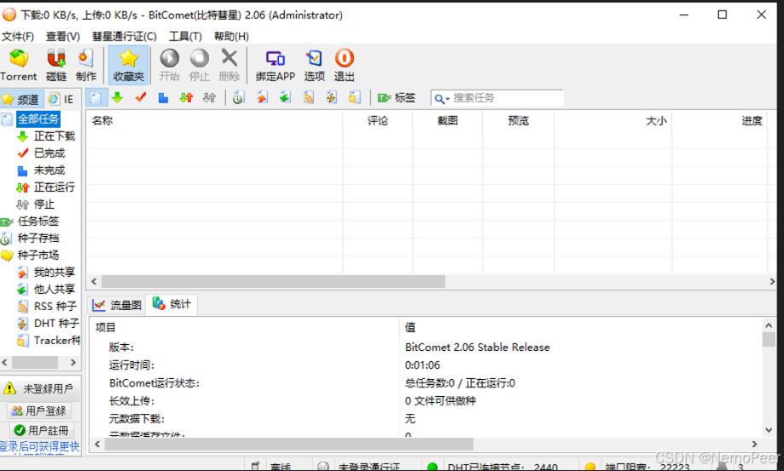
Task: Select 种子存档 in the sidebar
Action: click(x=38, y=238)
